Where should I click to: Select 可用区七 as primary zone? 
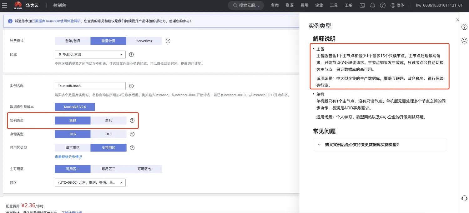pos(144,169)
